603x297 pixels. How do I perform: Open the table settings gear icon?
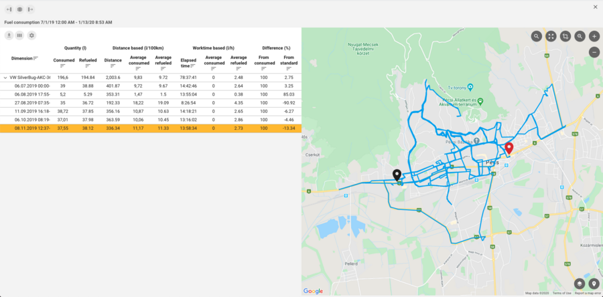pos(31,35)
